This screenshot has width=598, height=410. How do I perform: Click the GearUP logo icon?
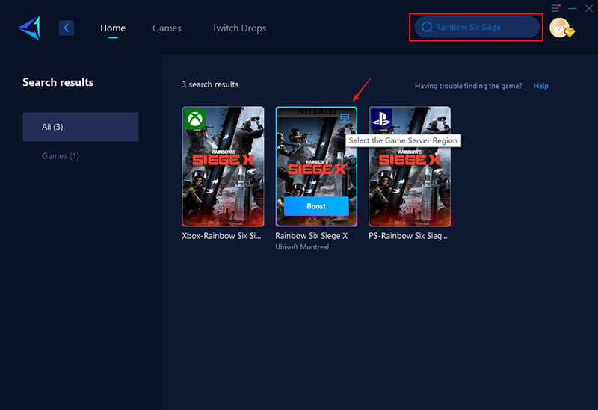click(x=30, y=28)
